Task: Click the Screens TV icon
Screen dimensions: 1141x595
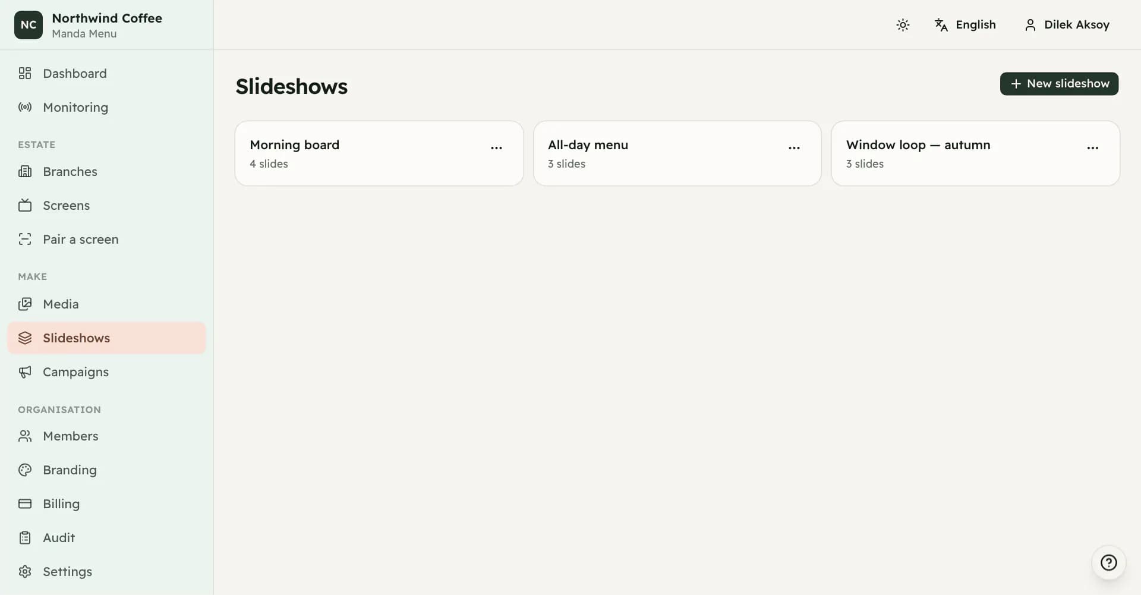Action: point(25,205)
